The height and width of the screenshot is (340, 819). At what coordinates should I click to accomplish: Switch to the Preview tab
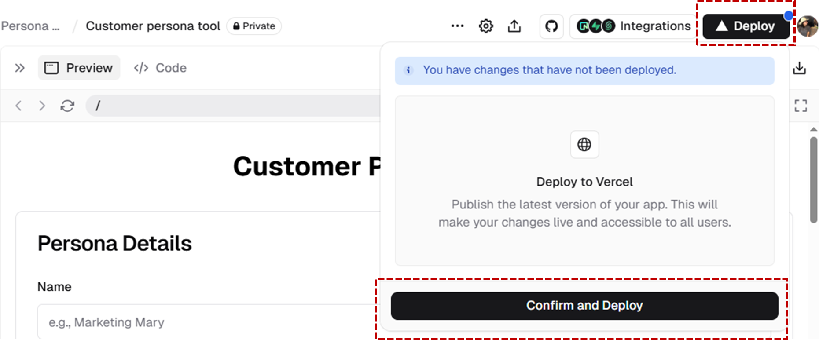pos(79,68)
